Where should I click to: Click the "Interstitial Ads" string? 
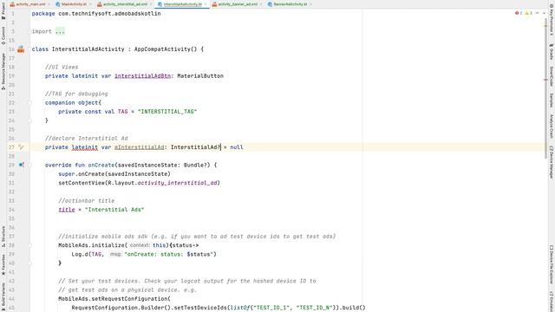click(x=114, y=210)
